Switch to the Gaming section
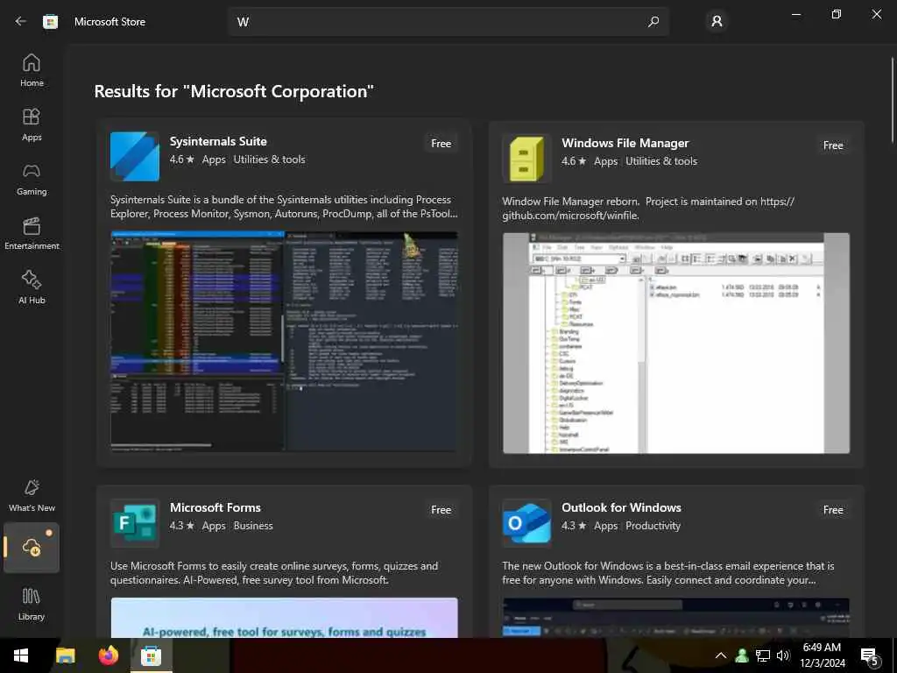 pyautogui.click(x=32, y=179)
